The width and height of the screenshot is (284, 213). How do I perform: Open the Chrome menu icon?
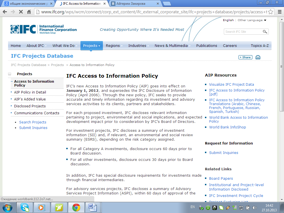coord(280,12)
